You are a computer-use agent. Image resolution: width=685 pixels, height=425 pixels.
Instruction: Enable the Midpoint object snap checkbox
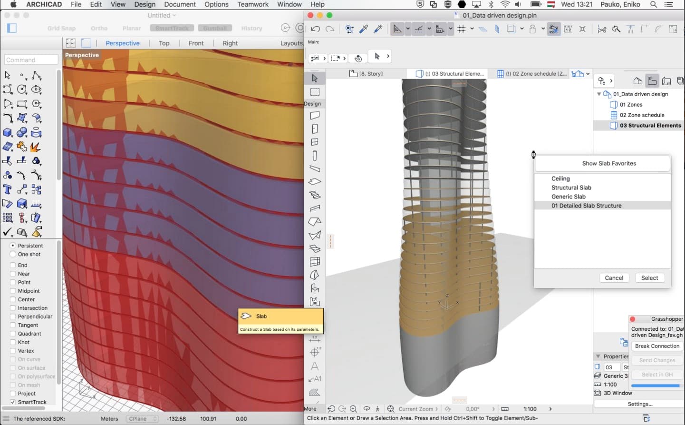(x=13, y=291)
